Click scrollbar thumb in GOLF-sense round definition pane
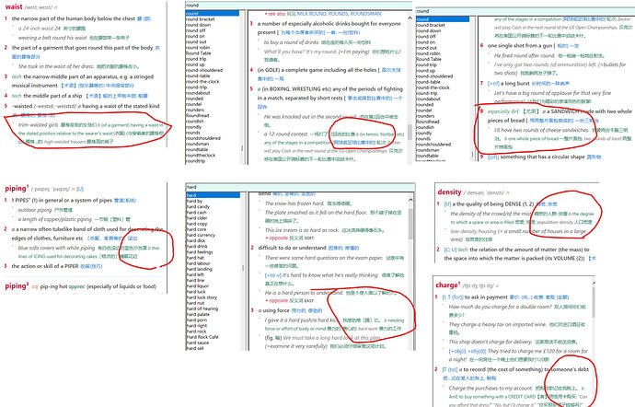The height and width of the screenshot is (407, 635). tap(410, 132)
